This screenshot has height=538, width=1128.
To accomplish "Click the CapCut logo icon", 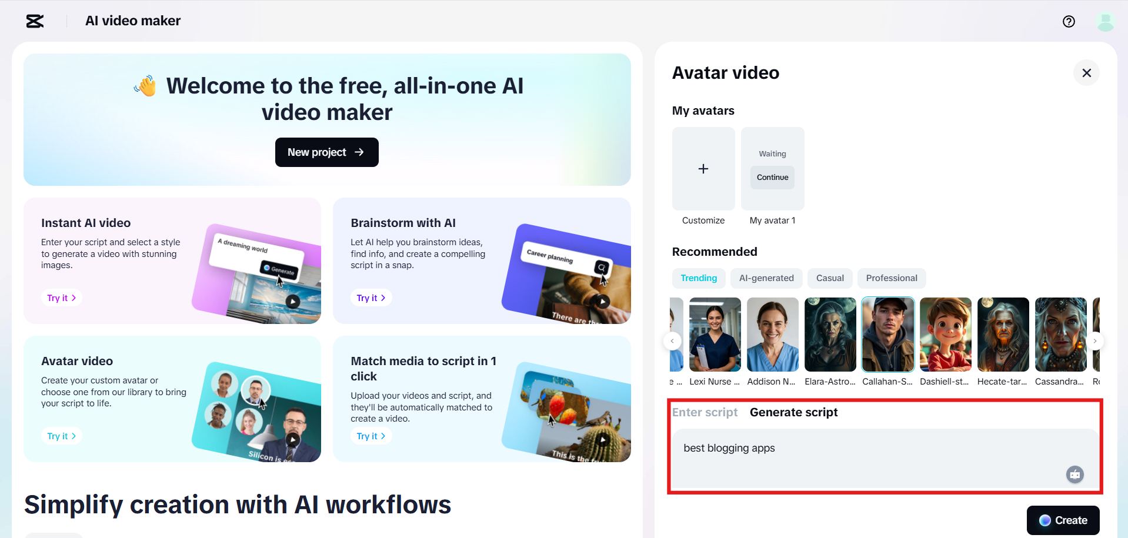I will tap(34, 21).
